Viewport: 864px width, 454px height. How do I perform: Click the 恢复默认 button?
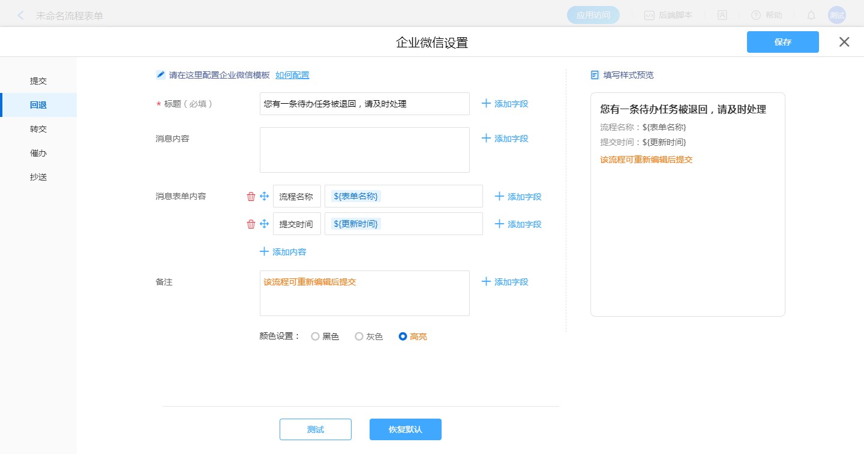point(405,429)
